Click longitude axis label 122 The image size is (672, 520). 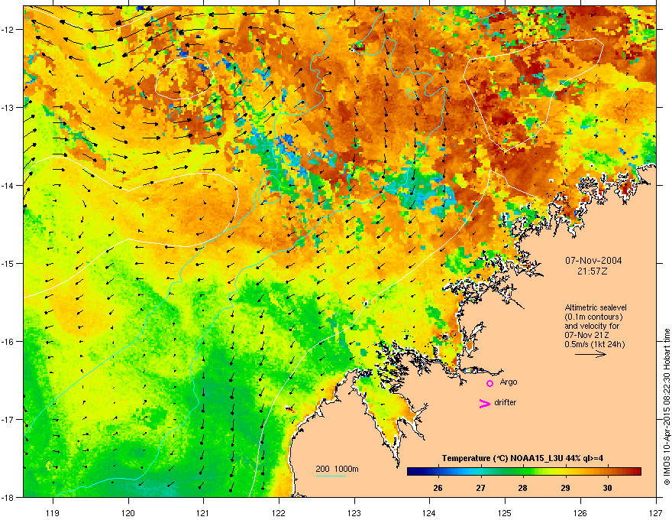pyautogui.click(x=279, y=512)
